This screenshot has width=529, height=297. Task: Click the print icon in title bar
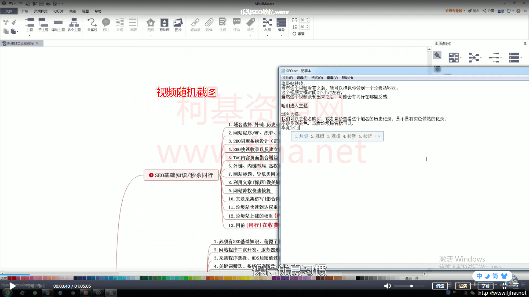(48, 4)
